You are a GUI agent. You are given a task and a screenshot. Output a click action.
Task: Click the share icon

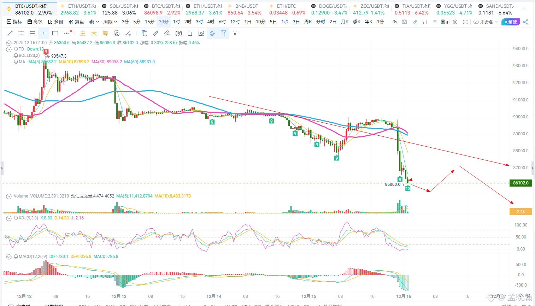point(525,22)
